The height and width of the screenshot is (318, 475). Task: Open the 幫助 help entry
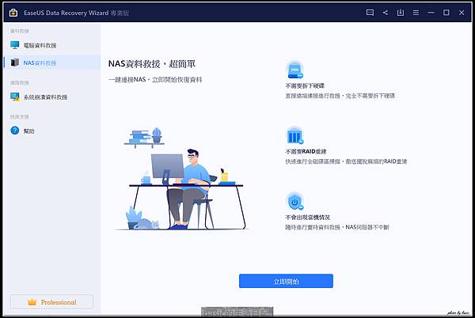51,131
